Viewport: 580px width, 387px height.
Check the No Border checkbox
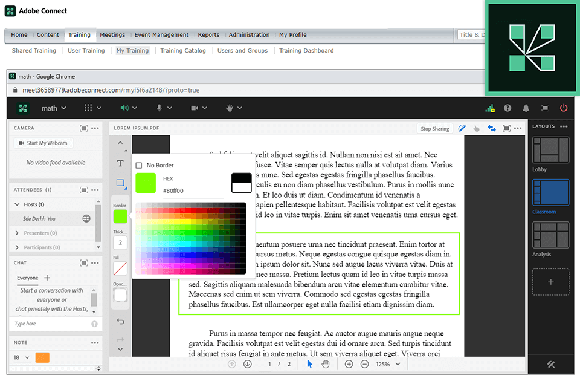coord(139,165)
